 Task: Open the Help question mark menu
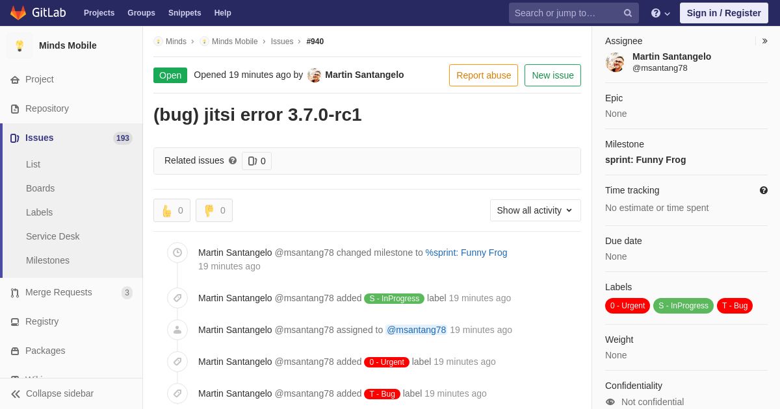pyautogui.click(x=660, y=13)
